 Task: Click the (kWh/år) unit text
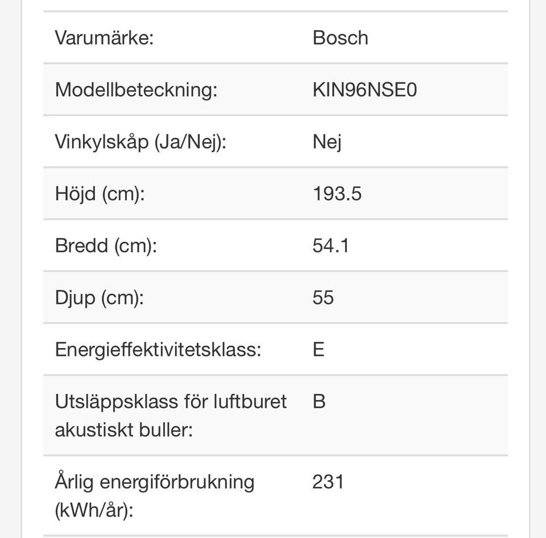coord(94,510)
